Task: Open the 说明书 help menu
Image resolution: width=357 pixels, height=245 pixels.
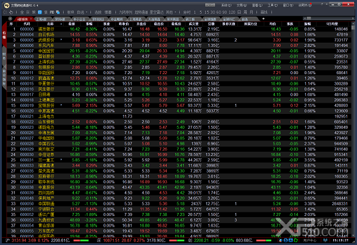Action: (305, 5)
